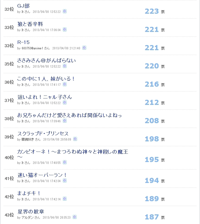Open お兄ちゃんだけど愛さえあれば関係ないよねっ link
The height and width of the screenshot is (224, 200).
point(70,115)
